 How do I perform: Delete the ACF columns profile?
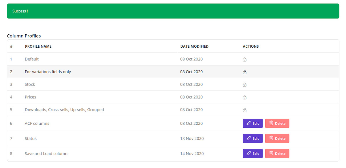(277, 123)
